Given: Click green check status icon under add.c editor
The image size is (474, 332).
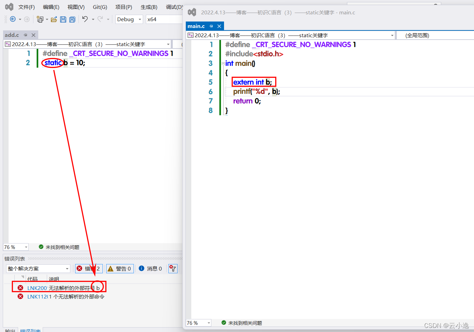Looking at the screenshot, I should click(41, 247).
